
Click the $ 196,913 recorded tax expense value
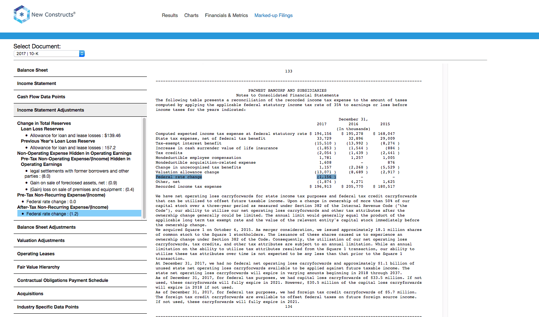(x=320, y=187)
